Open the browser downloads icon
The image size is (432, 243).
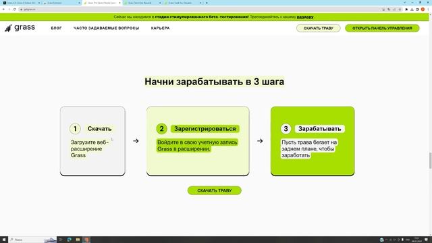pyautogui.click(x=412, y=9)
